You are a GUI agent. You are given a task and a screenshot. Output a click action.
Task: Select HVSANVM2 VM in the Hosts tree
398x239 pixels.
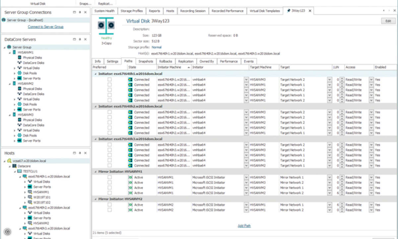click(x=41, y=223)
